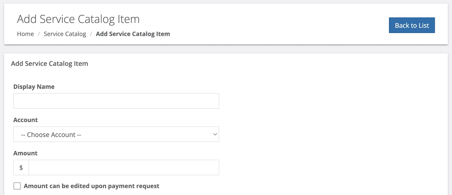Click the dollar sign prefix icon
Image resolution: width=452 pixels, height=195 pixels.
coord(21,168)
